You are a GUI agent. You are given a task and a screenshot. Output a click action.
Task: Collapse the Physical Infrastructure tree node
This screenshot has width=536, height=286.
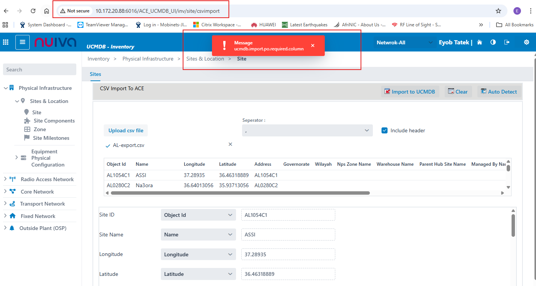[6, 88]
